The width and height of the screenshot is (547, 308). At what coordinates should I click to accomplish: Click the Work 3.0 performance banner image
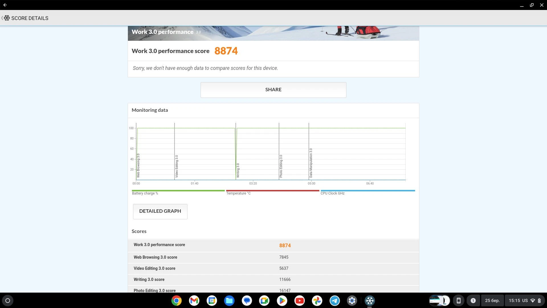[273, 33]
